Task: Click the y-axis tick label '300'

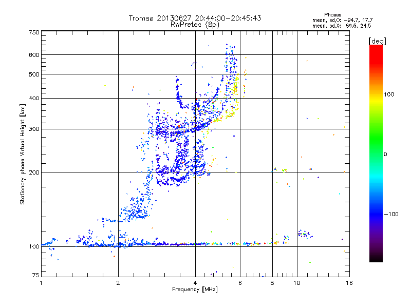Action: tap(34, 129)
